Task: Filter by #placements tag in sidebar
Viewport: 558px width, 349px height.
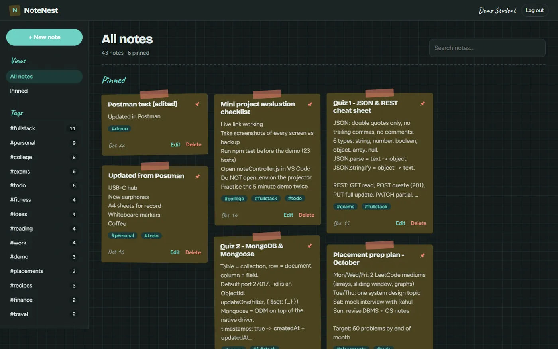Action: click(x=44, y=271)
